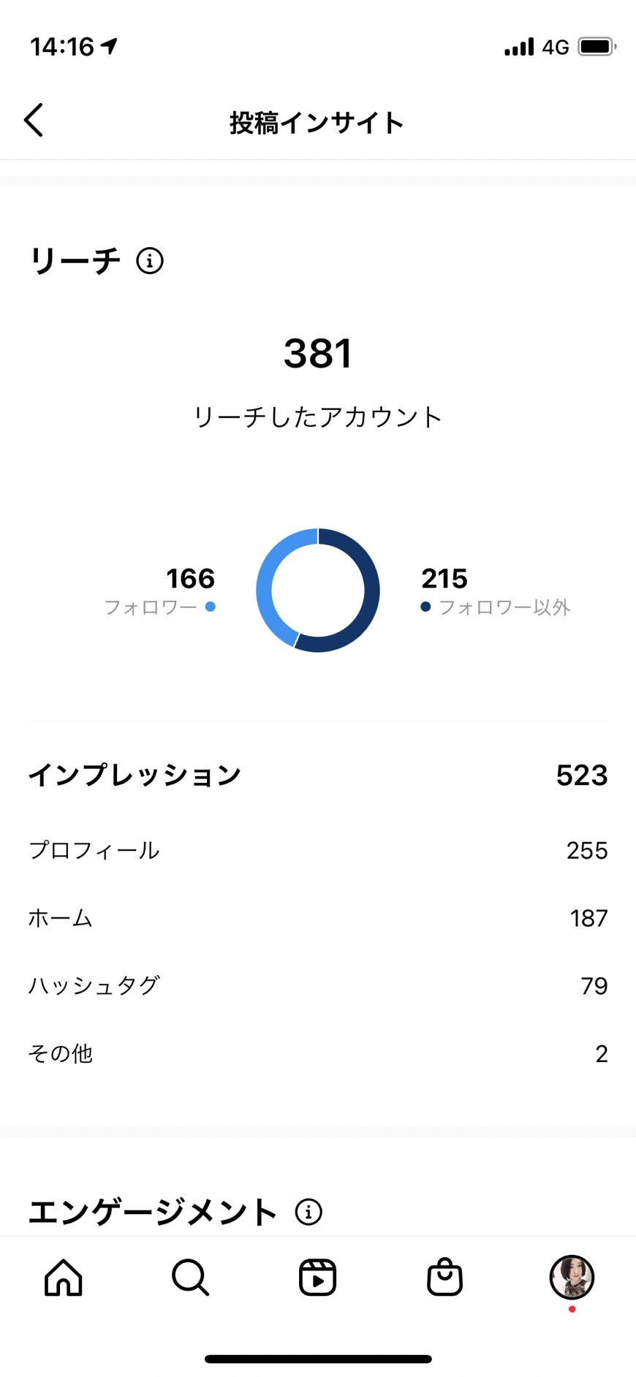The height and width of the screenshot is (1377, 636).
Task: Tap the 381 reached accounts number
Action: coord(318,353)
